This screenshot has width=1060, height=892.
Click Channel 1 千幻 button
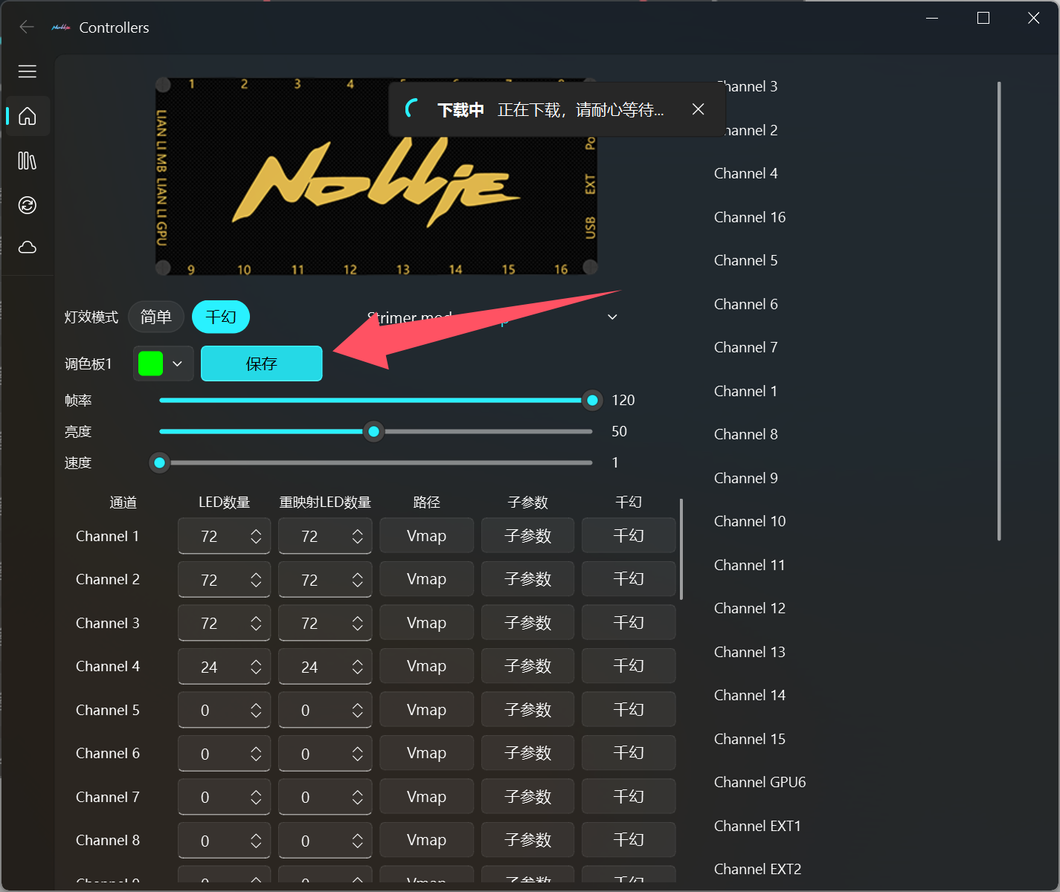point(629,536)
